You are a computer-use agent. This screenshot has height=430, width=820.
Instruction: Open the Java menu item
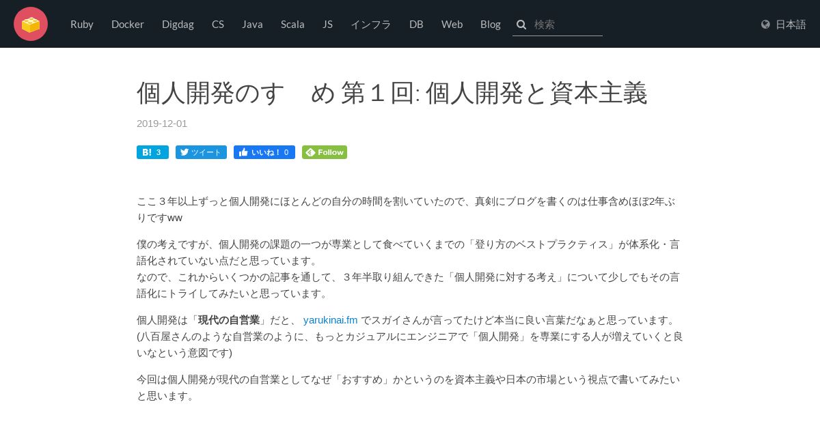[252, 24]
